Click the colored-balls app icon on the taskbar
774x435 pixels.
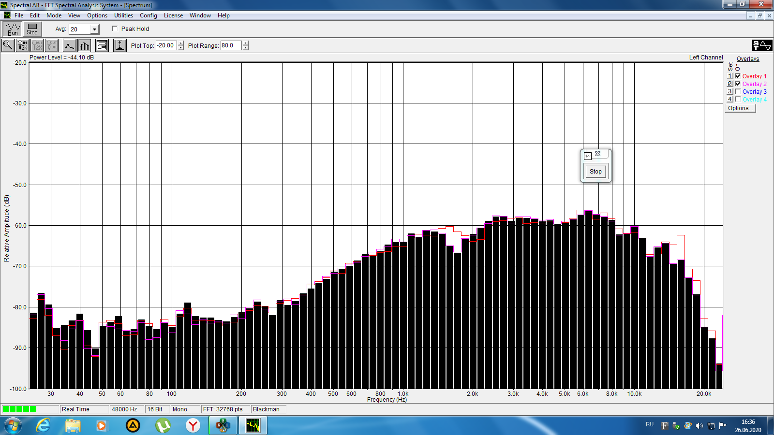click(x=223, y=426)
